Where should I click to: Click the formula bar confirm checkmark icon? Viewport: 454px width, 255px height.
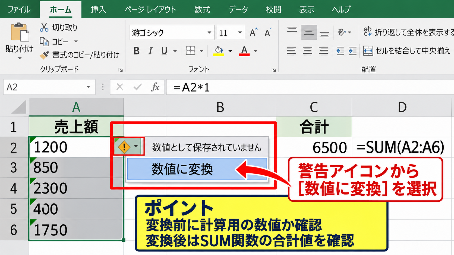click(137, 87)
